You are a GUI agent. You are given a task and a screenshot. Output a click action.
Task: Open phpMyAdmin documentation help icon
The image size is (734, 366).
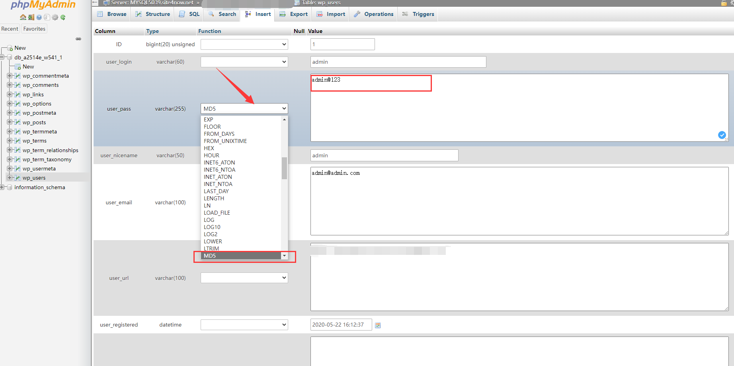39,17
